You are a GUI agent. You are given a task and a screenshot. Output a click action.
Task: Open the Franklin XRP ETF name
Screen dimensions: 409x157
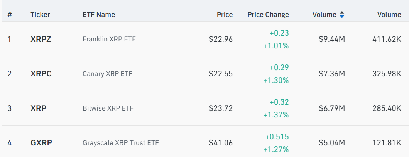[x=109, y=39]
